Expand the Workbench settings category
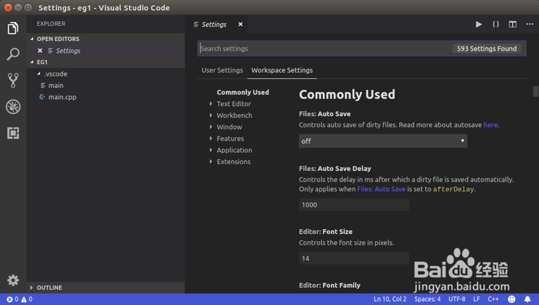 [234, 115]
